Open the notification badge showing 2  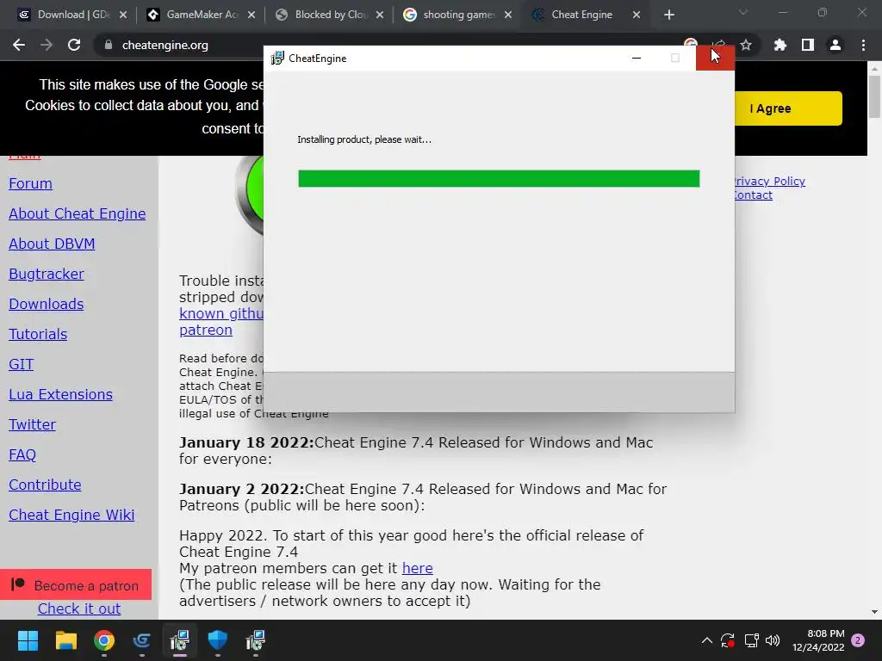coord(858,640)
